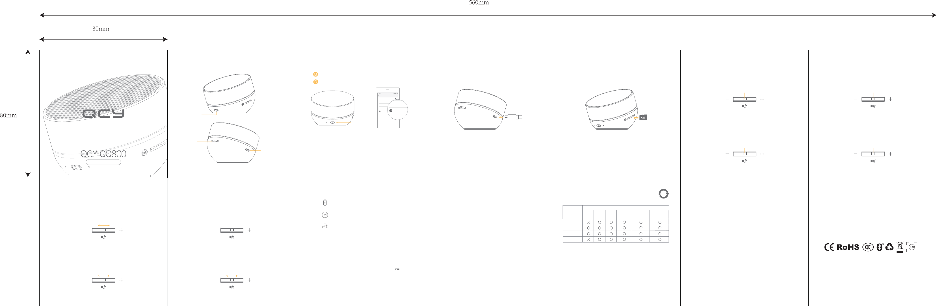The width and height of the screenshot is (937, 306).
Task: Click the CCC certification oval logo
Action: [868, 247]
